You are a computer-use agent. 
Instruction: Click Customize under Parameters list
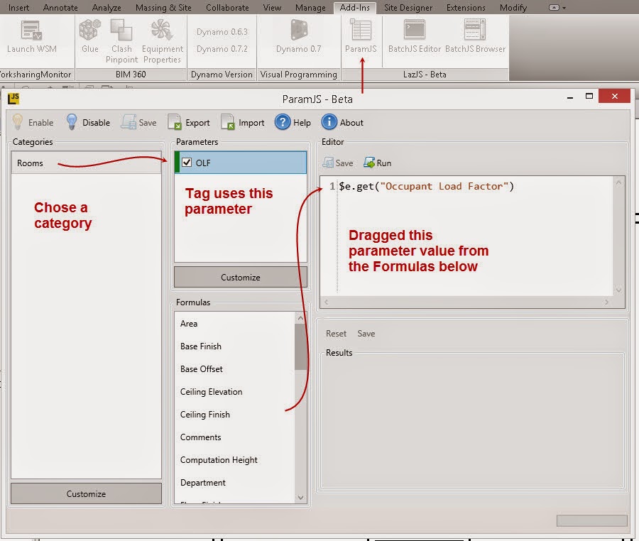241,278
